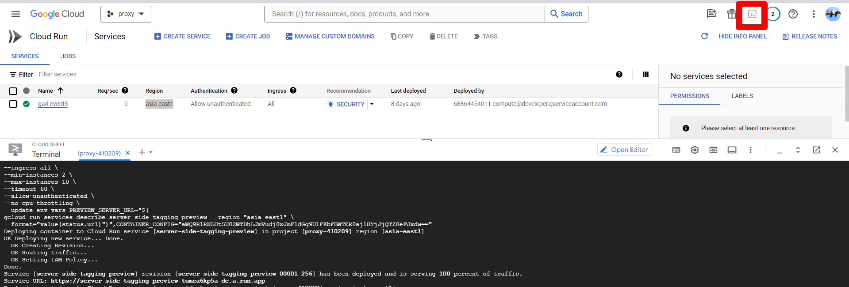This screenshot has width=849, height=287.
Task: Open the help question mark menu
Action: click(793, 14)
